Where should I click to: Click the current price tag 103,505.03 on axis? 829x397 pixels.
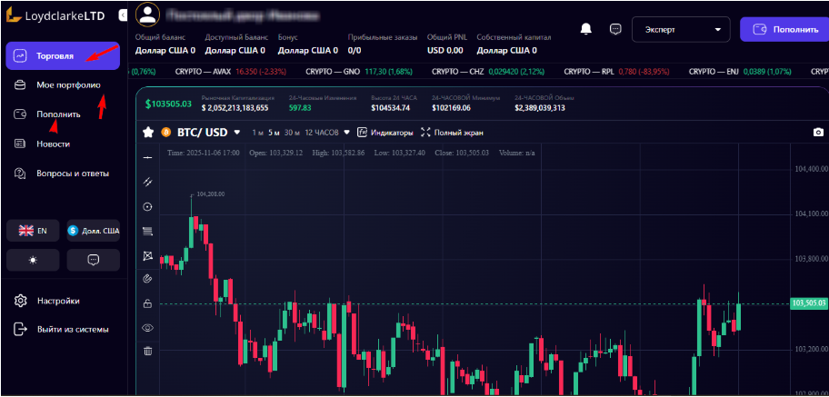click(808, 303)
